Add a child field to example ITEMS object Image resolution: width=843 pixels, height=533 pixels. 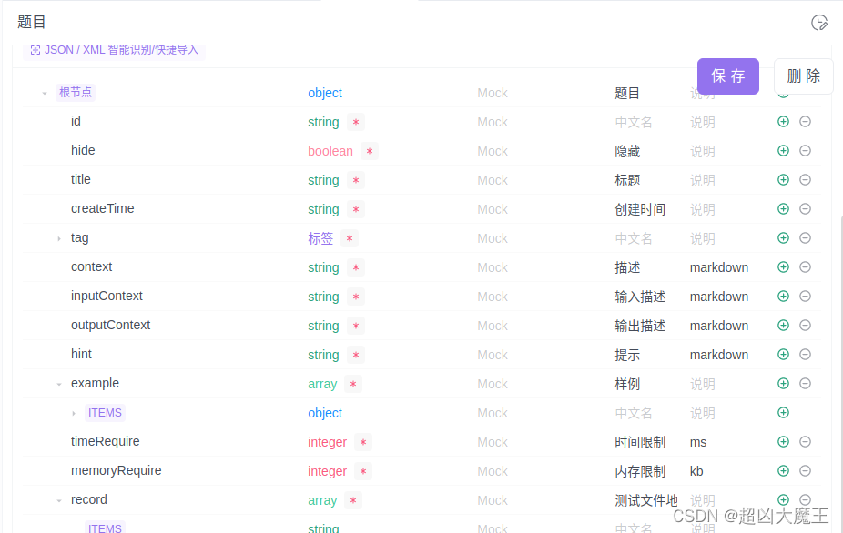783,413
